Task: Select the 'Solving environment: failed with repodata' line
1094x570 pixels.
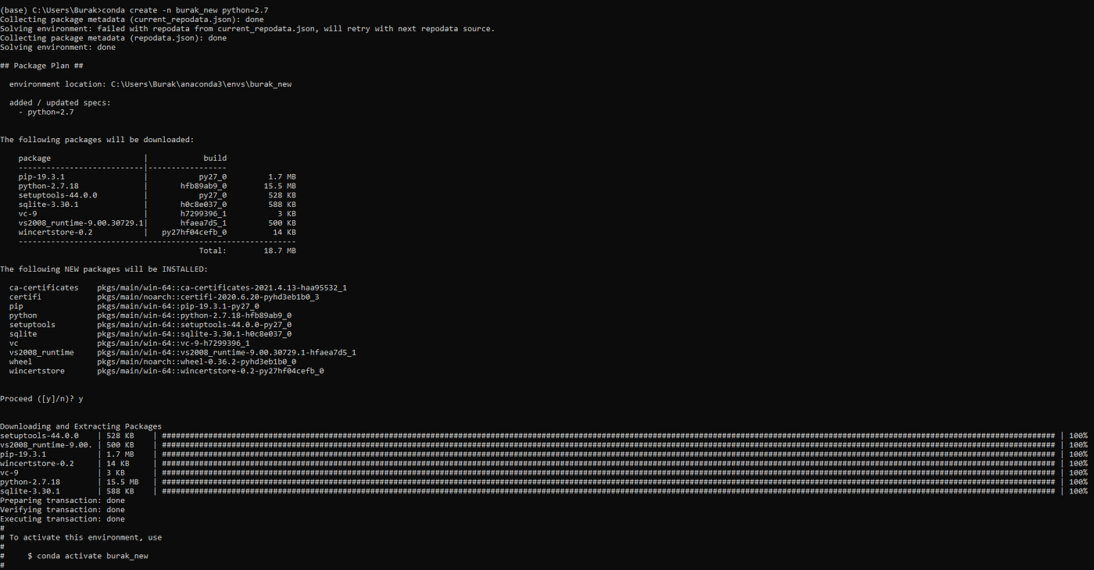Action: coord(247,28)
